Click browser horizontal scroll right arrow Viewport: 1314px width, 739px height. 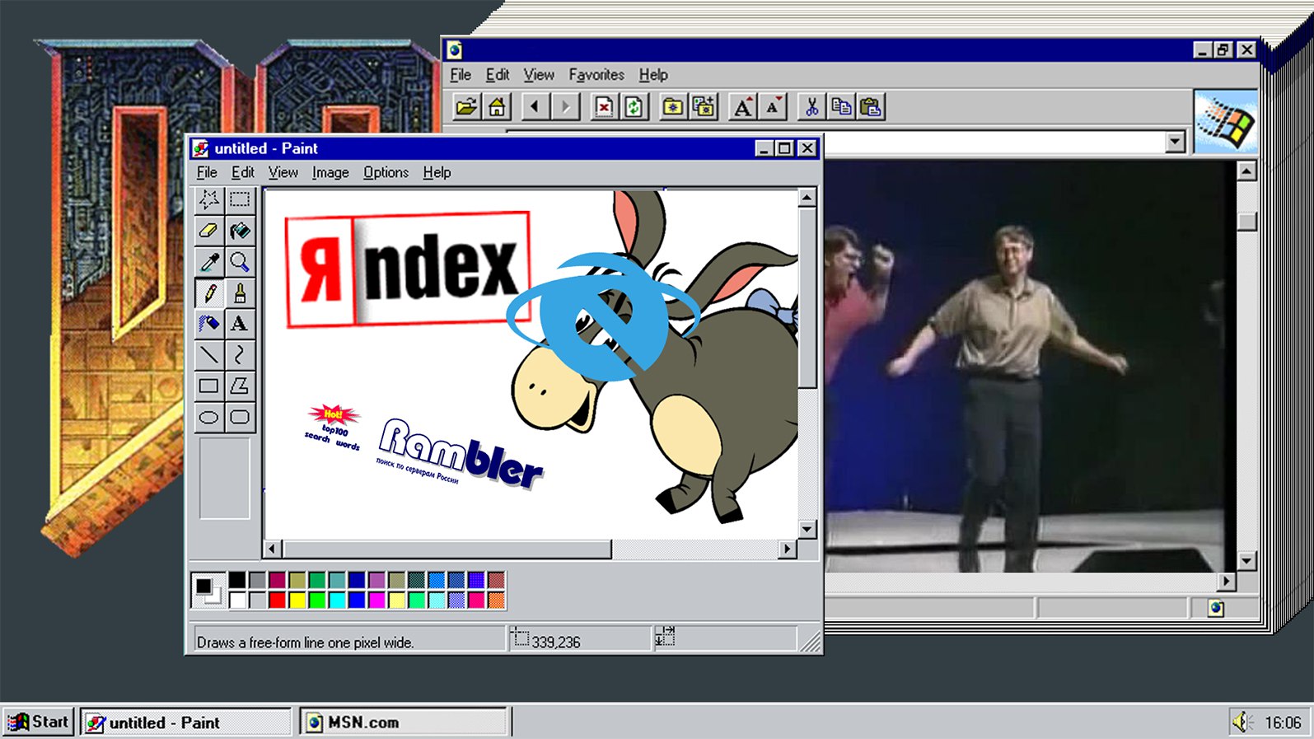pyautogui.click(x=1227, y=582)
